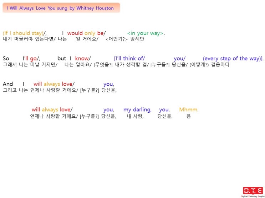Click the blue phrase "my darling,"

tap(137, 110)
